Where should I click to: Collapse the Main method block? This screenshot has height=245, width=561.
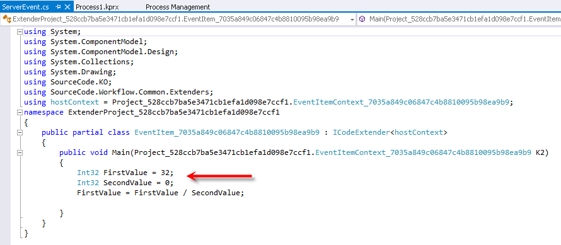(20, 152)
